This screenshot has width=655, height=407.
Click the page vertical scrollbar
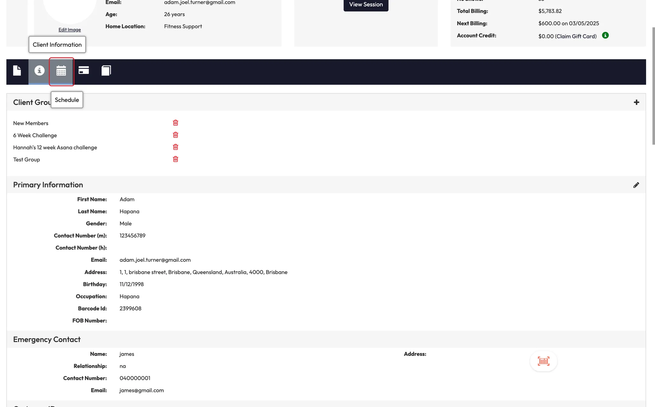coord(653,86)
